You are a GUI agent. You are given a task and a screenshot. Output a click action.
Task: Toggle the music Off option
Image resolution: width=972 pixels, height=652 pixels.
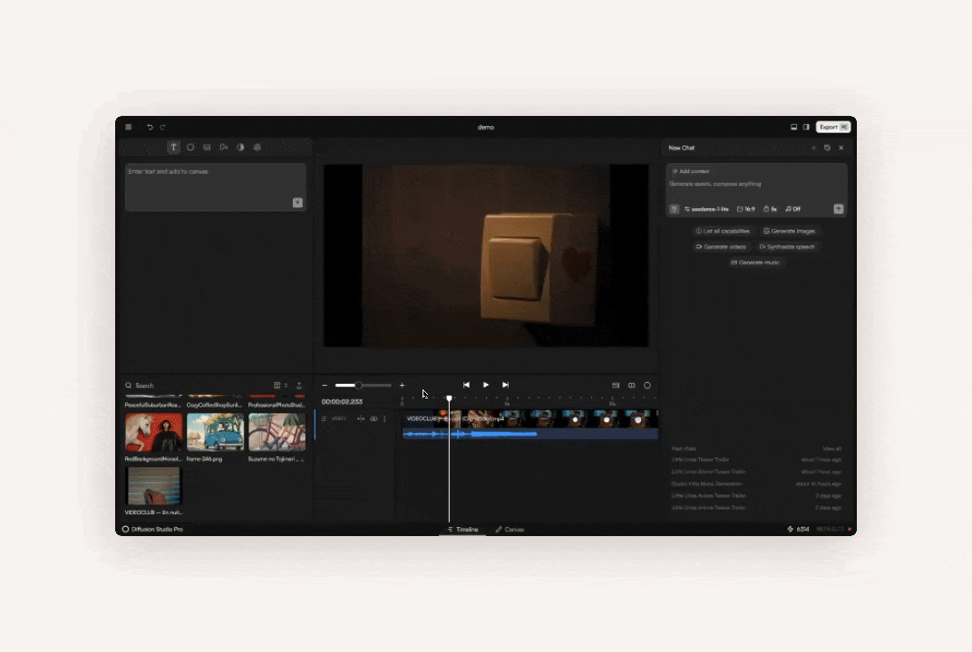(x=792, y=209)
